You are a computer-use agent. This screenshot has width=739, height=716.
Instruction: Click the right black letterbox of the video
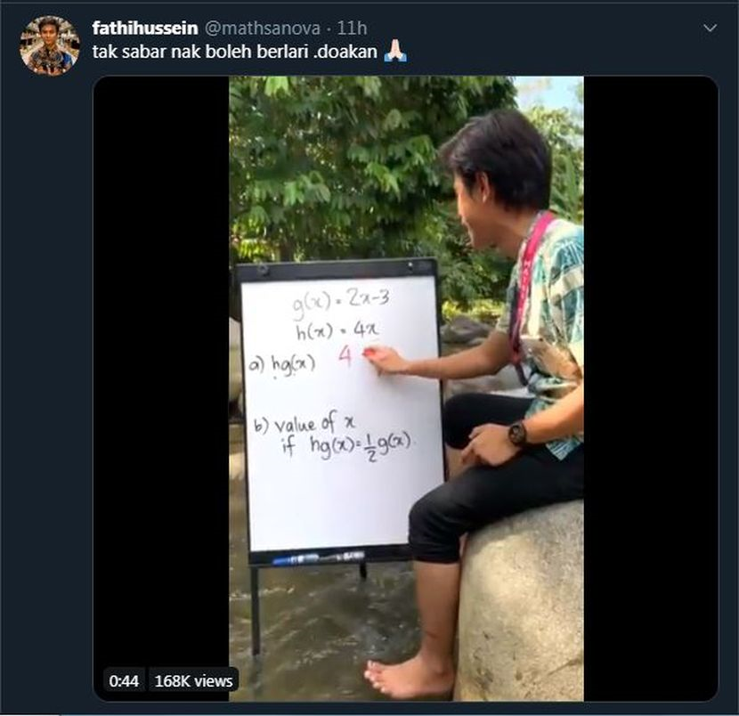651,388
